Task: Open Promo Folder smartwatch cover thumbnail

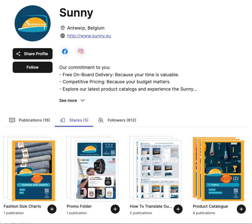Action: [x=96, y=171]
